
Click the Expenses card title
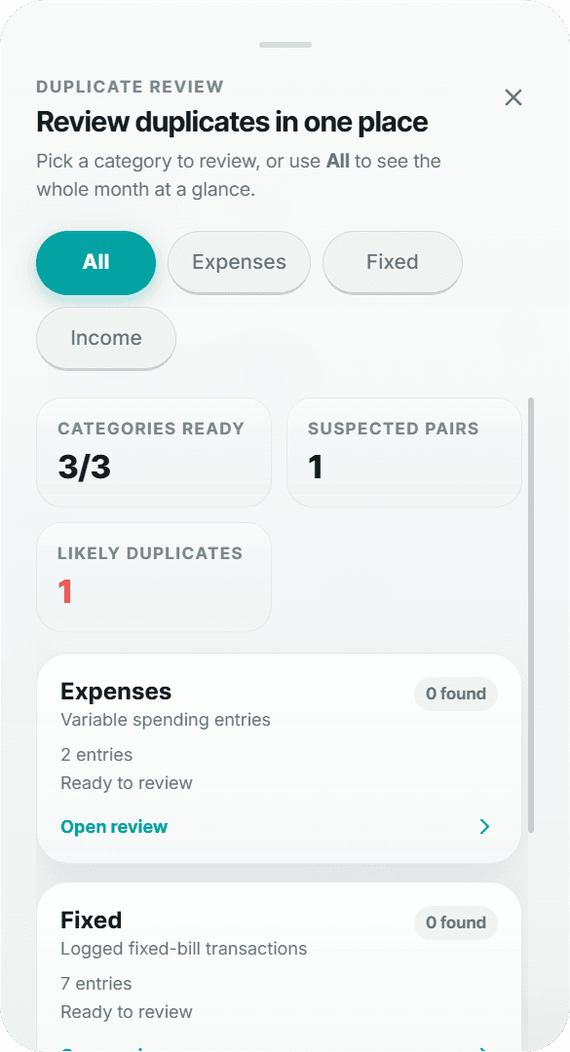[x=115, y=692]
